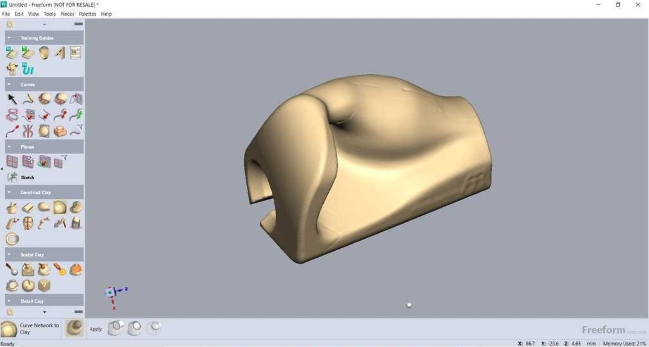Click the first grid plane icon in Planes

coord(12,161)
